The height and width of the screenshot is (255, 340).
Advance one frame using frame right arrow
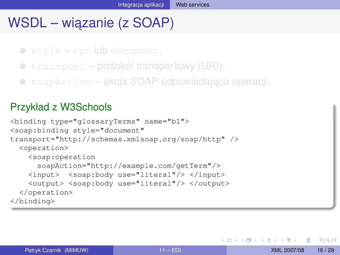coord(256,240)
